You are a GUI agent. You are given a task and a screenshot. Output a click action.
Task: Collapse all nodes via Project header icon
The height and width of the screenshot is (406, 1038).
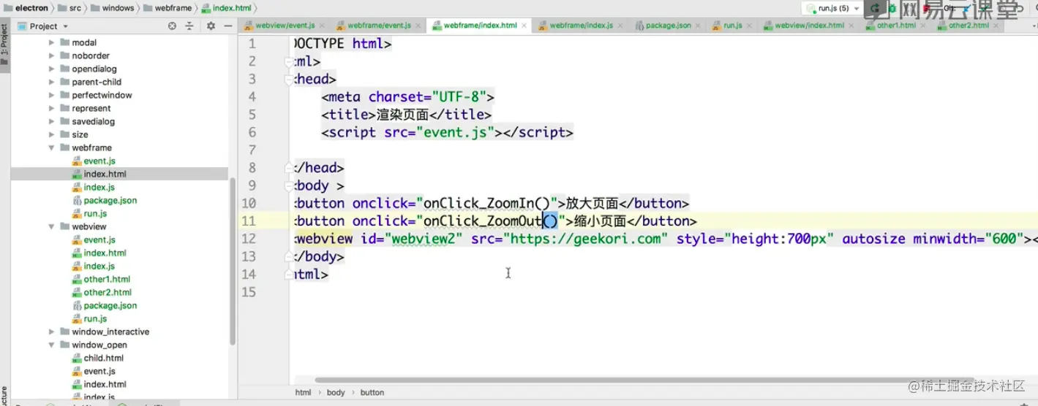click(x=189, y=26)
